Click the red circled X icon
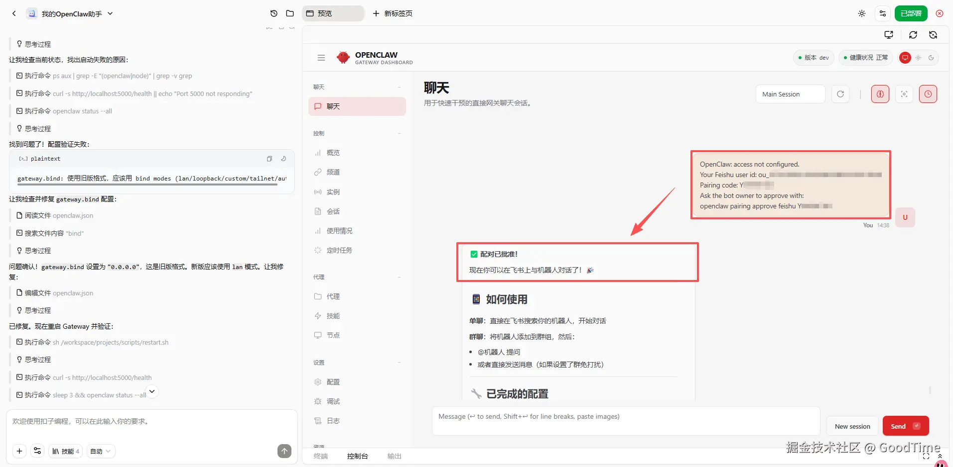The width and height of the screenshot is (953, 467). (940, 13)
